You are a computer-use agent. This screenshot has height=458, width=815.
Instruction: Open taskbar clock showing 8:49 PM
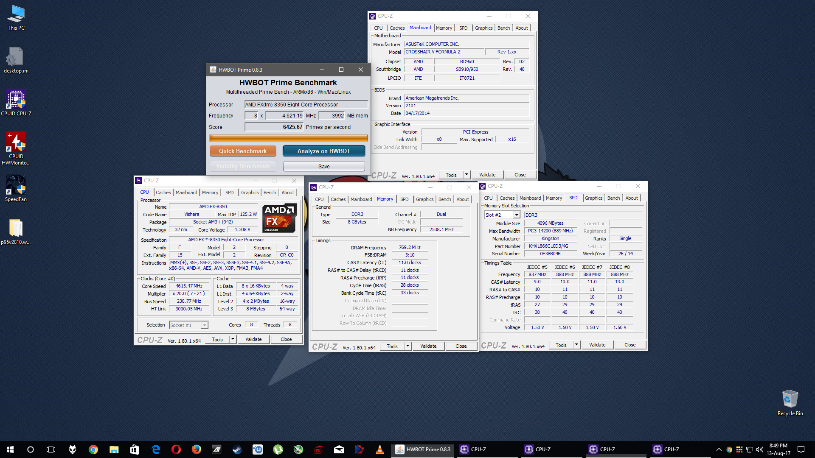pos(778,450)
